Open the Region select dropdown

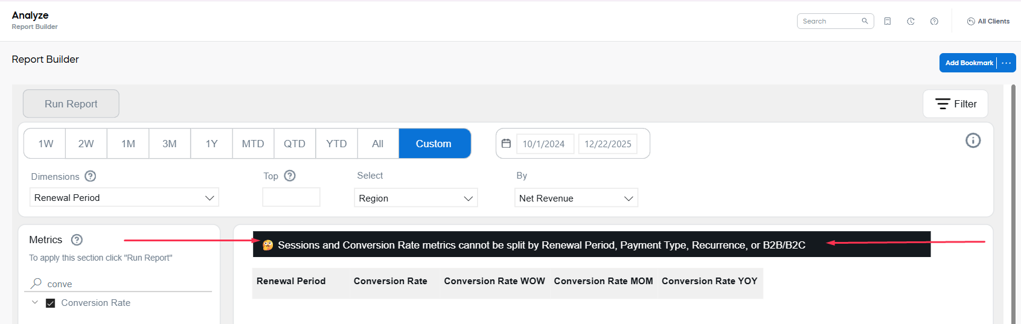click(x=416, y=198)
